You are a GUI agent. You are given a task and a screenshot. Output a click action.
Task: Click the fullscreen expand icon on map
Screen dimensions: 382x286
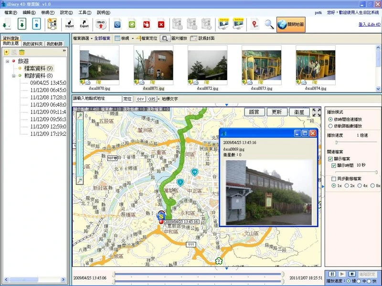pyautogui.click(x=317, y=112)
